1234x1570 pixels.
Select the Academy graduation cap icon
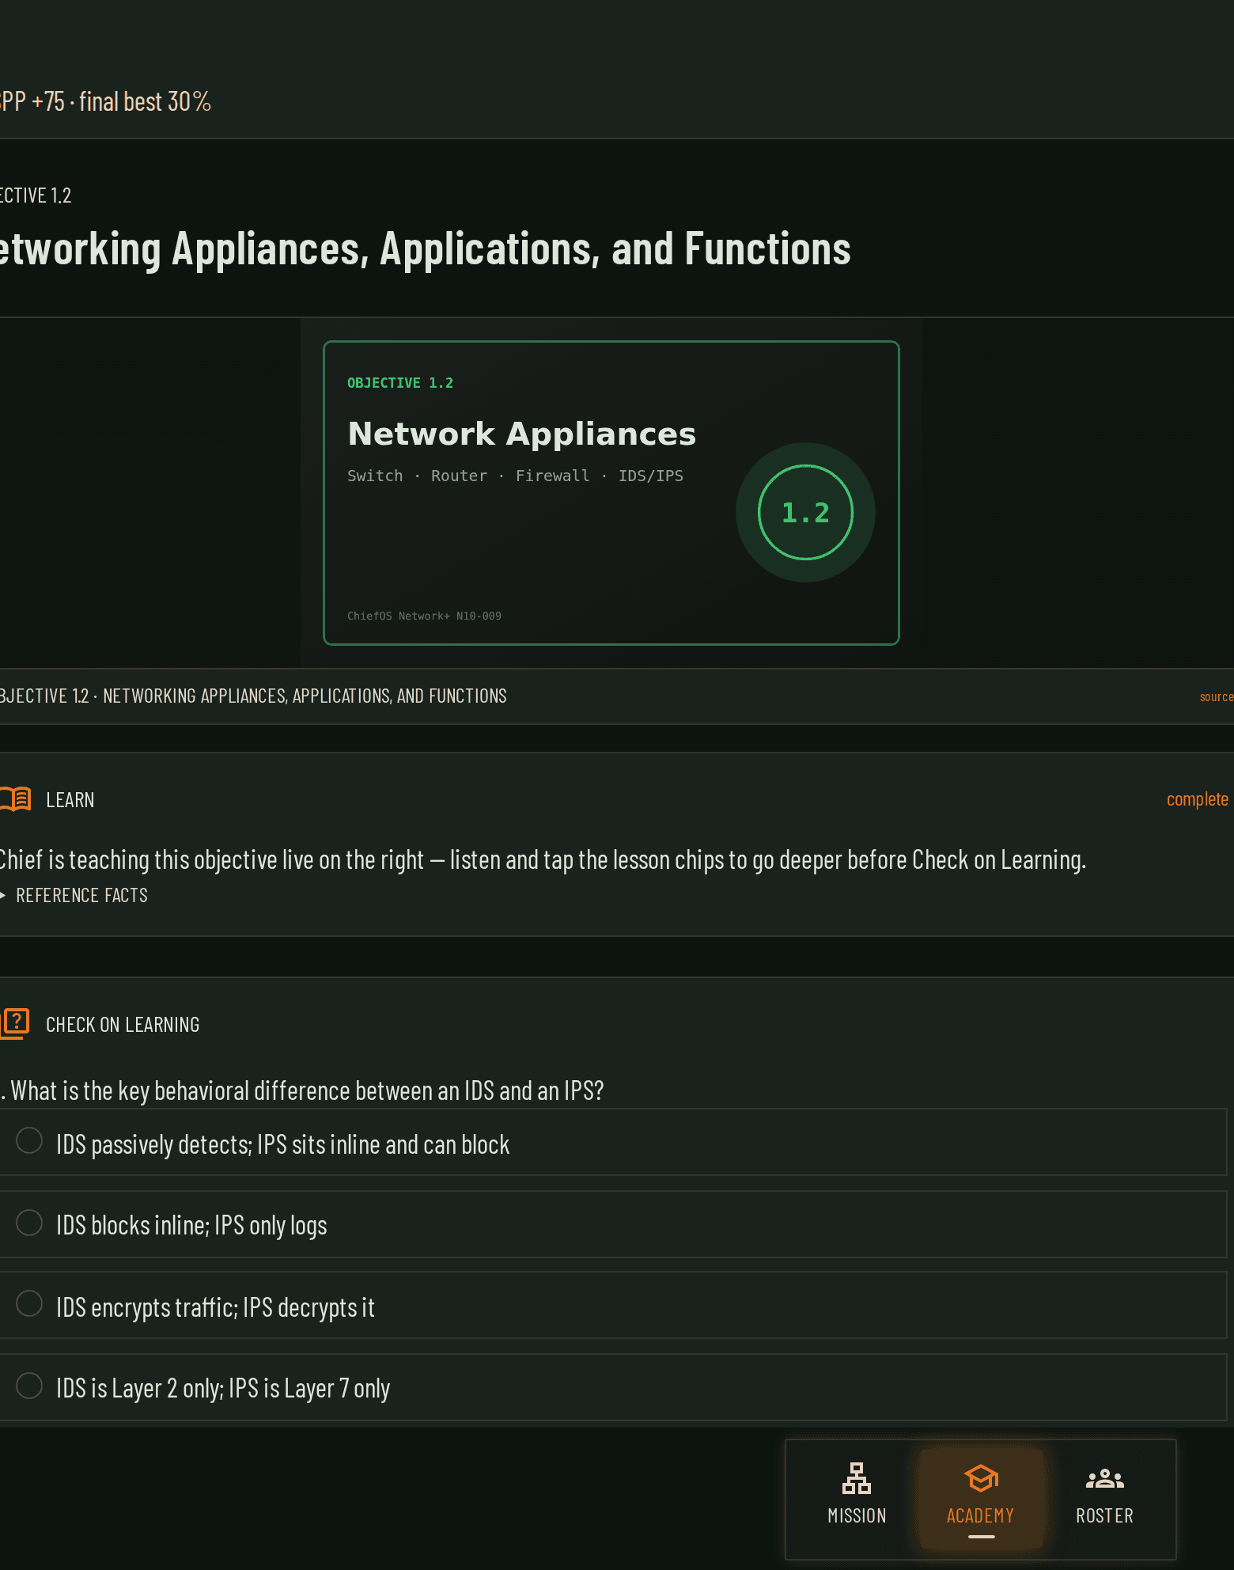click(981, 1477)
